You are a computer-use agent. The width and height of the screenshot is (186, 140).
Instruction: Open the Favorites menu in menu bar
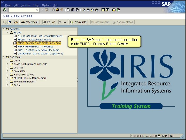point(25,5)
